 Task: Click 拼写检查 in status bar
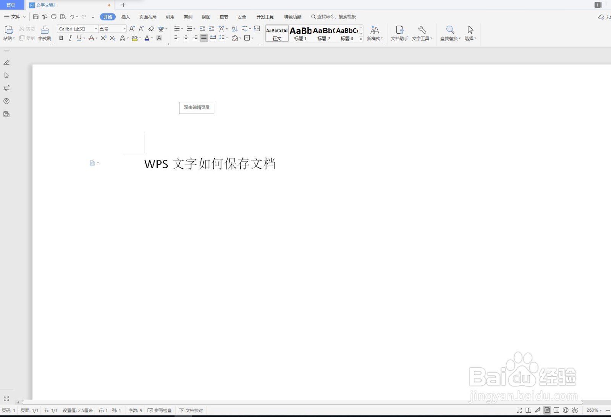160,410
